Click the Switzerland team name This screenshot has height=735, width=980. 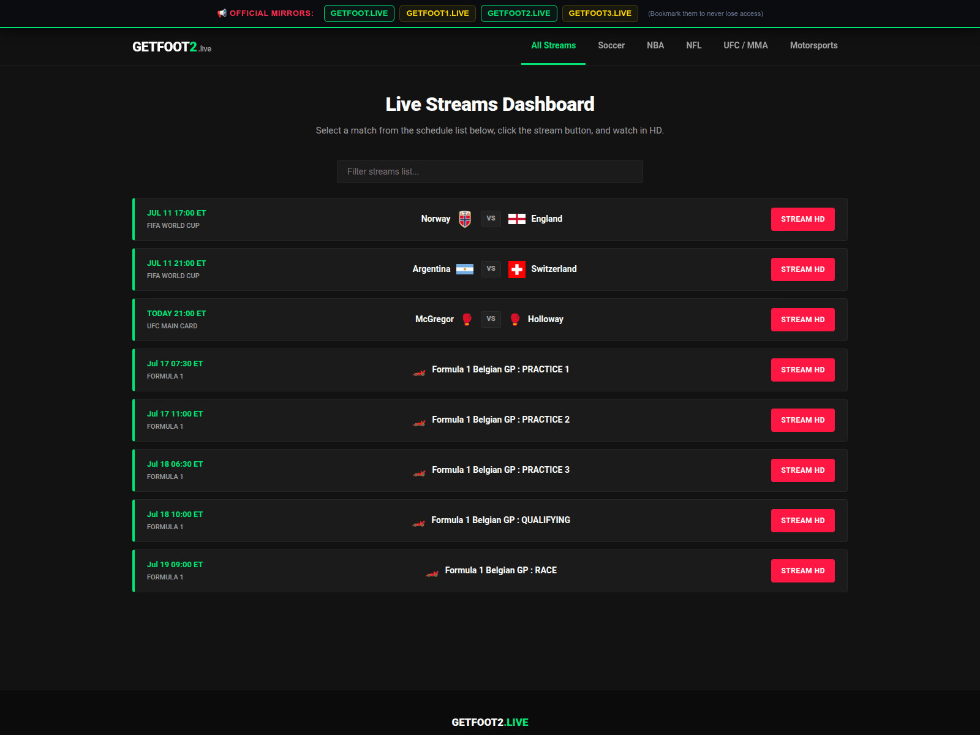tap(554, 269)
